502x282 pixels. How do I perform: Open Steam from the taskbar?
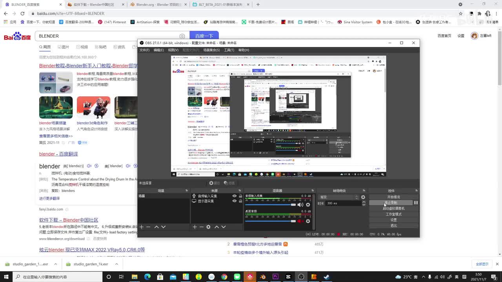[x=327, y=277]
